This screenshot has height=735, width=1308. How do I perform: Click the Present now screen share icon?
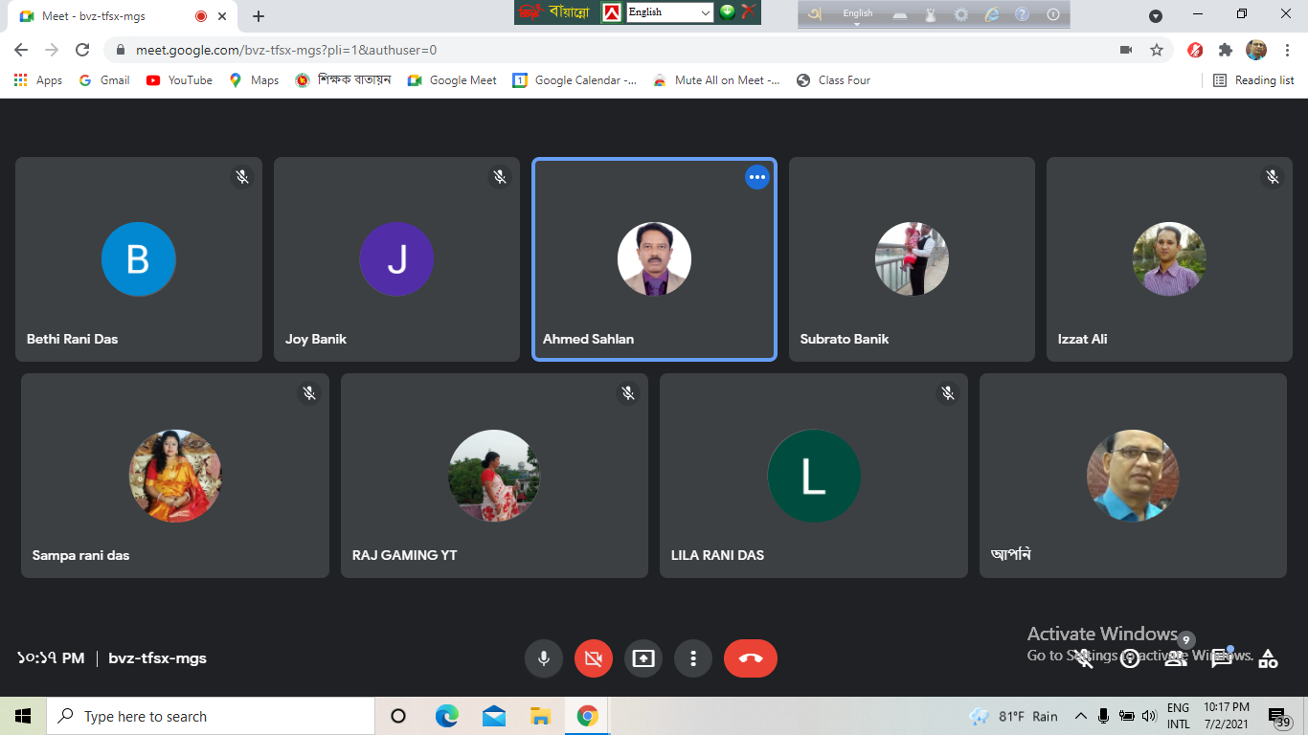click(x=643, y=658)
